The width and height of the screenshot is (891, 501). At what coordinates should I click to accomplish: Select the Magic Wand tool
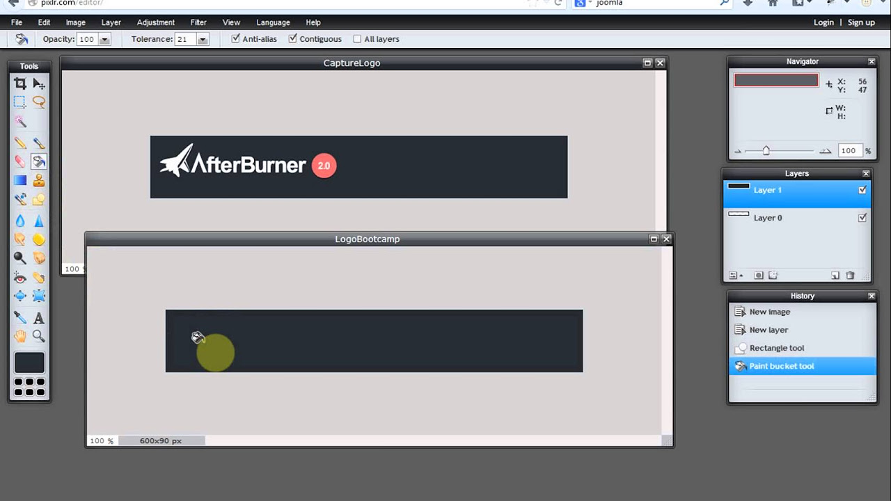click(20, 122)
